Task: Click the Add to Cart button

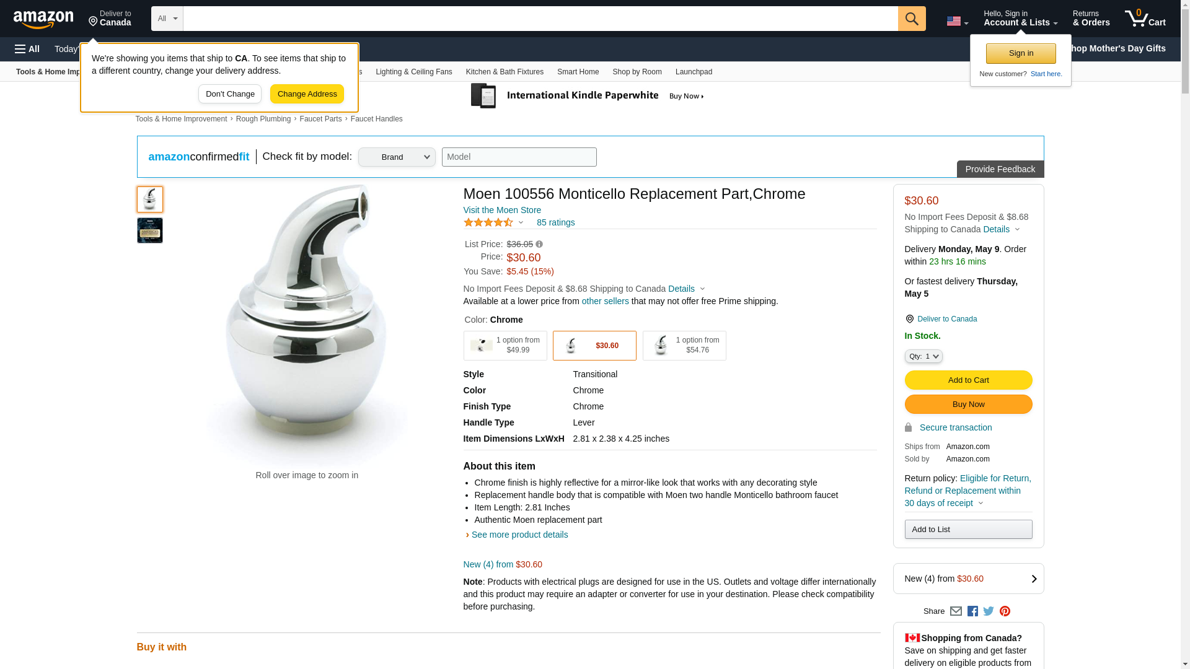Action: click(x=968, y=380)
